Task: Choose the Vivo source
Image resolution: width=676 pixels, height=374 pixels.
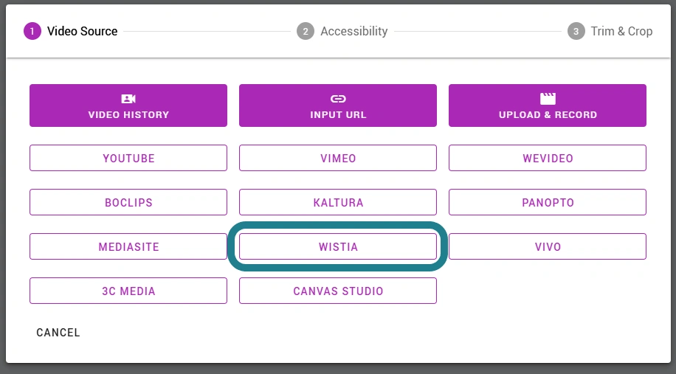Action: click(x=548, y=246)
